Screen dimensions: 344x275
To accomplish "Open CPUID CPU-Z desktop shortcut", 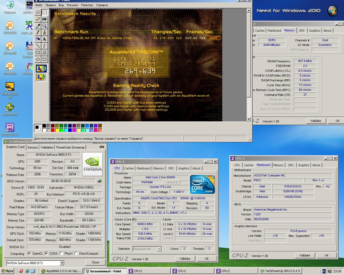I will click(x=10, y=130).
